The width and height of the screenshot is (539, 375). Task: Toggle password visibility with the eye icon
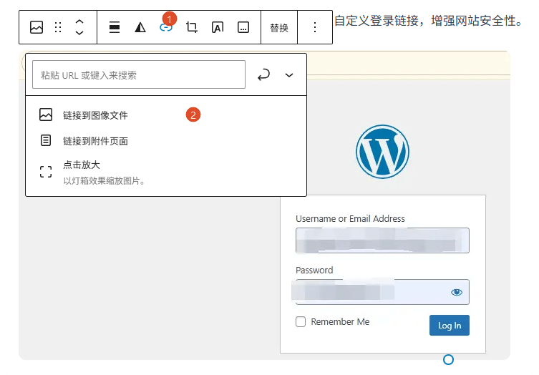[457, 292]
